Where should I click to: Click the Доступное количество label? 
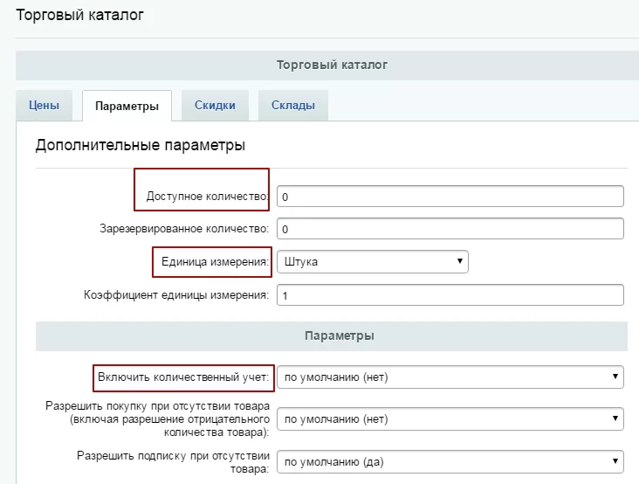208,197
